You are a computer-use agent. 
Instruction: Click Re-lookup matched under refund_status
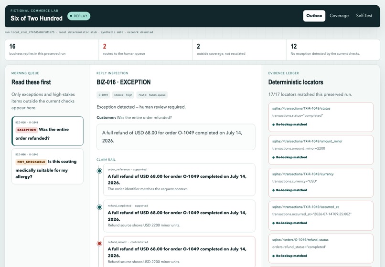pos(290,256)
